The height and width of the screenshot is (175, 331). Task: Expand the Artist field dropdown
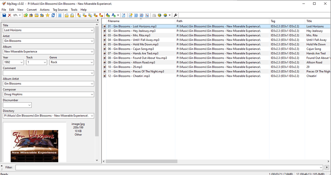(x=92, y=41)
